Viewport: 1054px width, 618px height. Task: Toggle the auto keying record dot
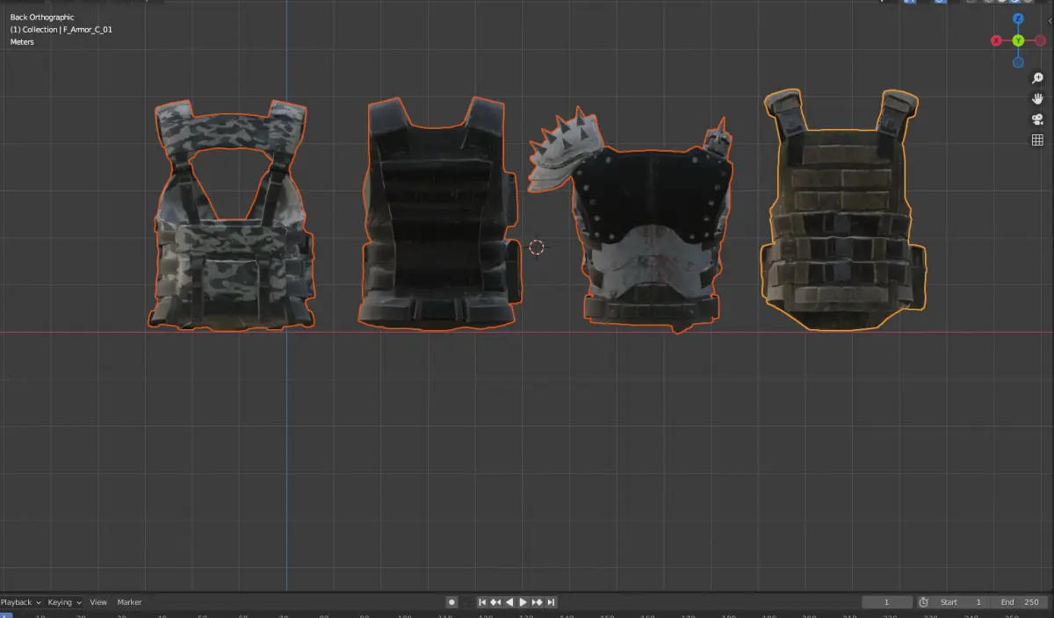(451, 602)
